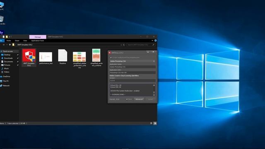The image size is (265, 149).
Task: Click the Advanced button in AMTEmu
Action: tap(139, 99)
